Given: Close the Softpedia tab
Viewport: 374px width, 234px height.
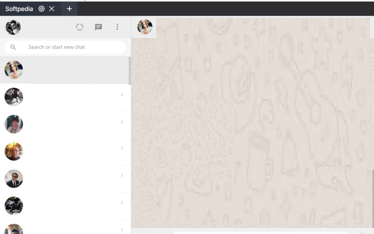Looking at the screenshot, I should coord(52,9).
